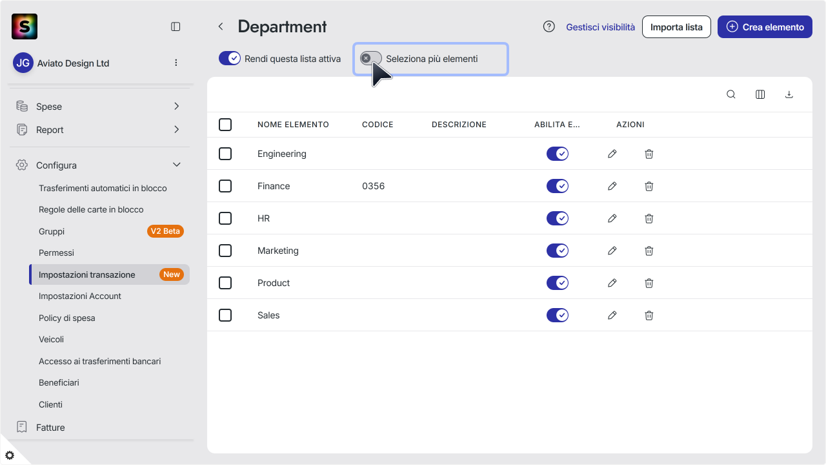Click the CODICE column header
The image size is (826, 465).
(x=378, y=125)
